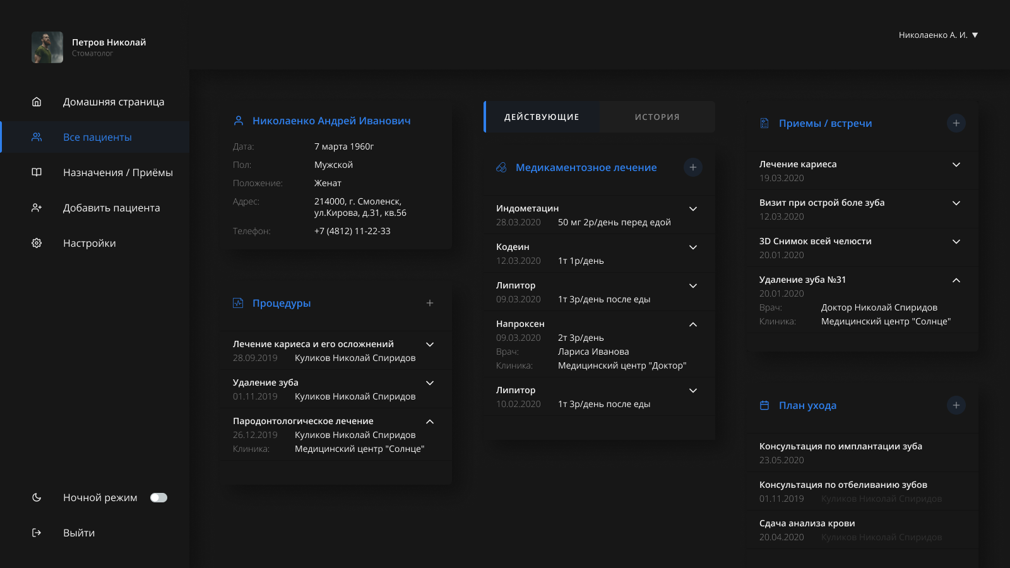Open Домашняя страница in sidebar
The image size is (1010, 568).
click(114, 102)
